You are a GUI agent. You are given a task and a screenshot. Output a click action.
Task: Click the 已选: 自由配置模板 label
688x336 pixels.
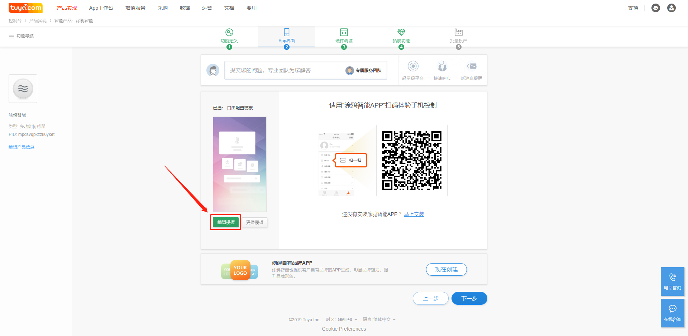point(233,108)
